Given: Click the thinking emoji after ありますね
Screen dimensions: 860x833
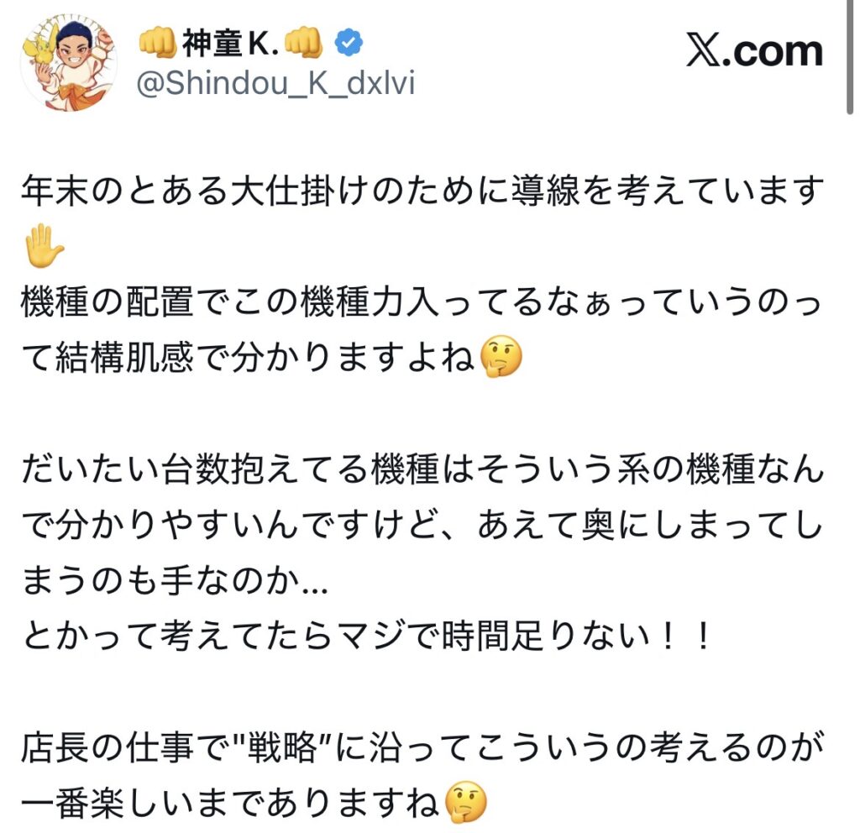Looking at the screenshot, I should tap(465, 802).
